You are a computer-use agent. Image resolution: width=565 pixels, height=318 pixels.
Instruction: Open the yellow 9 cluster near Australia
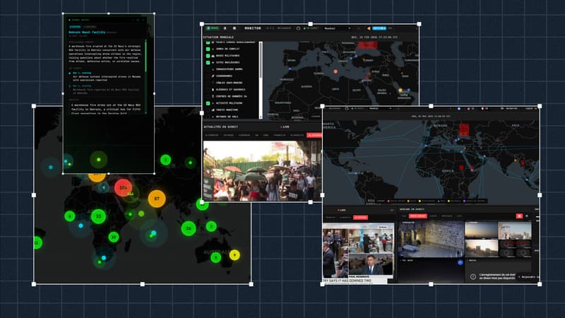click(234, 255)
